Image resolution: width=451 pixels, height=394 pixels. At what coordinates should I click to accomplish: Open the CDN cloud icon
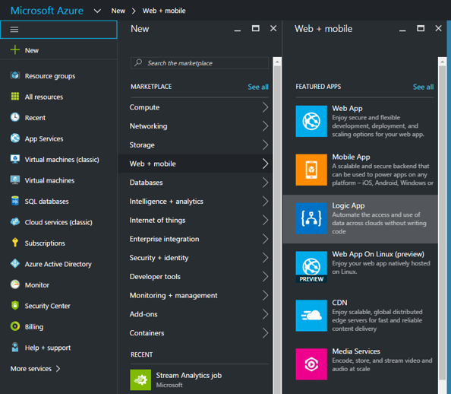tap(311, 316)
